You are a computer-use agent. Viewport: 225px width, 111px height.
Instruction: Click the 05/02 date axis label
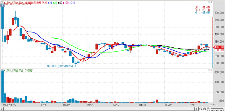click(x=169, y=105)
